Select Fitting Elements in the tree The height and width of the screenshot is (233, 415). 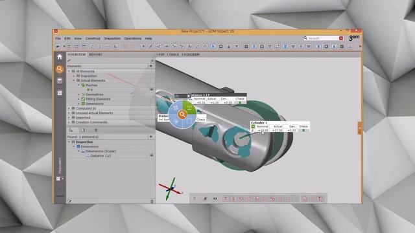pos(98,99)
